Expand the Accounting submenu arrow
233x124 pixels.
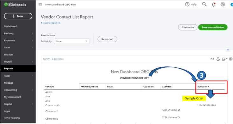(32, 90)
